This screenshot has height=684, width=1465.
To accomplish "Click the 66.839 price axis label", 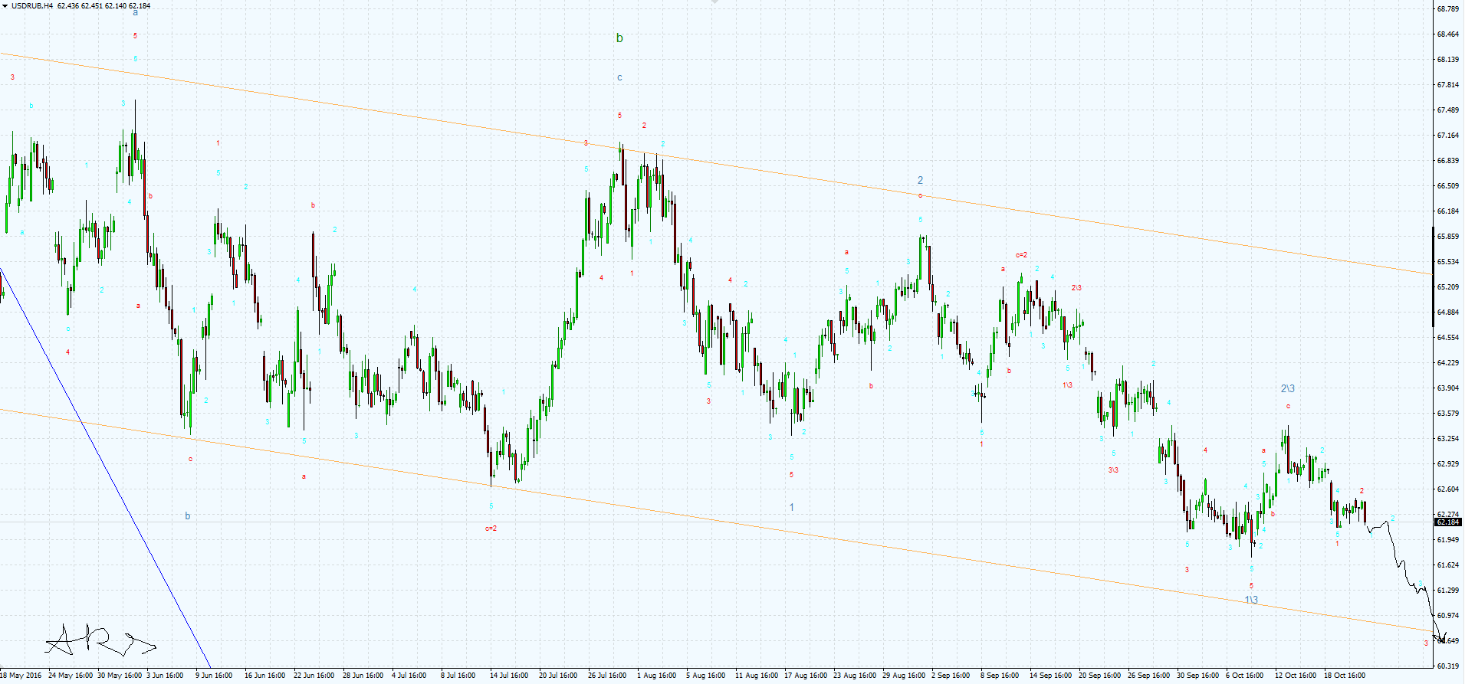I will tap(1447, 161).
